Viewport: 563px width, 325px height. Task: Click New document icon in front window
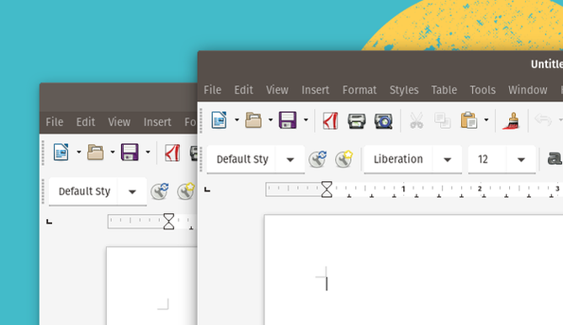pos(219,120)
